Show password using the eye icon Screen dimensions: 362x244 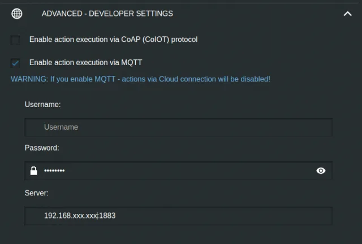pos(321,170)
